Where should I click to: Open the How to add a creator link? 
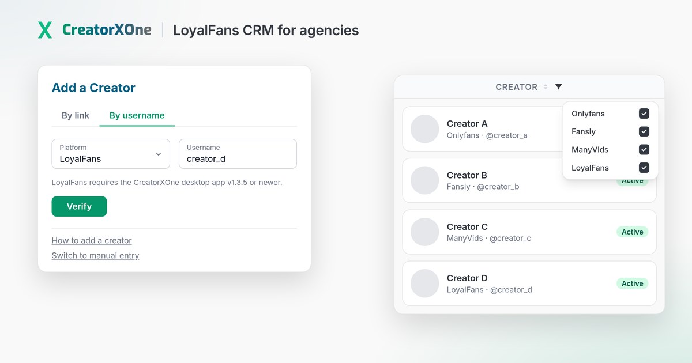92,240
